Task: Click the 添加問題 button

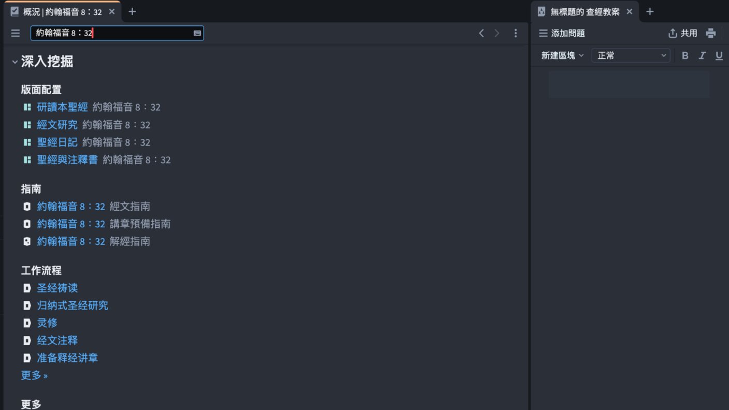Action: coord(562,33)
